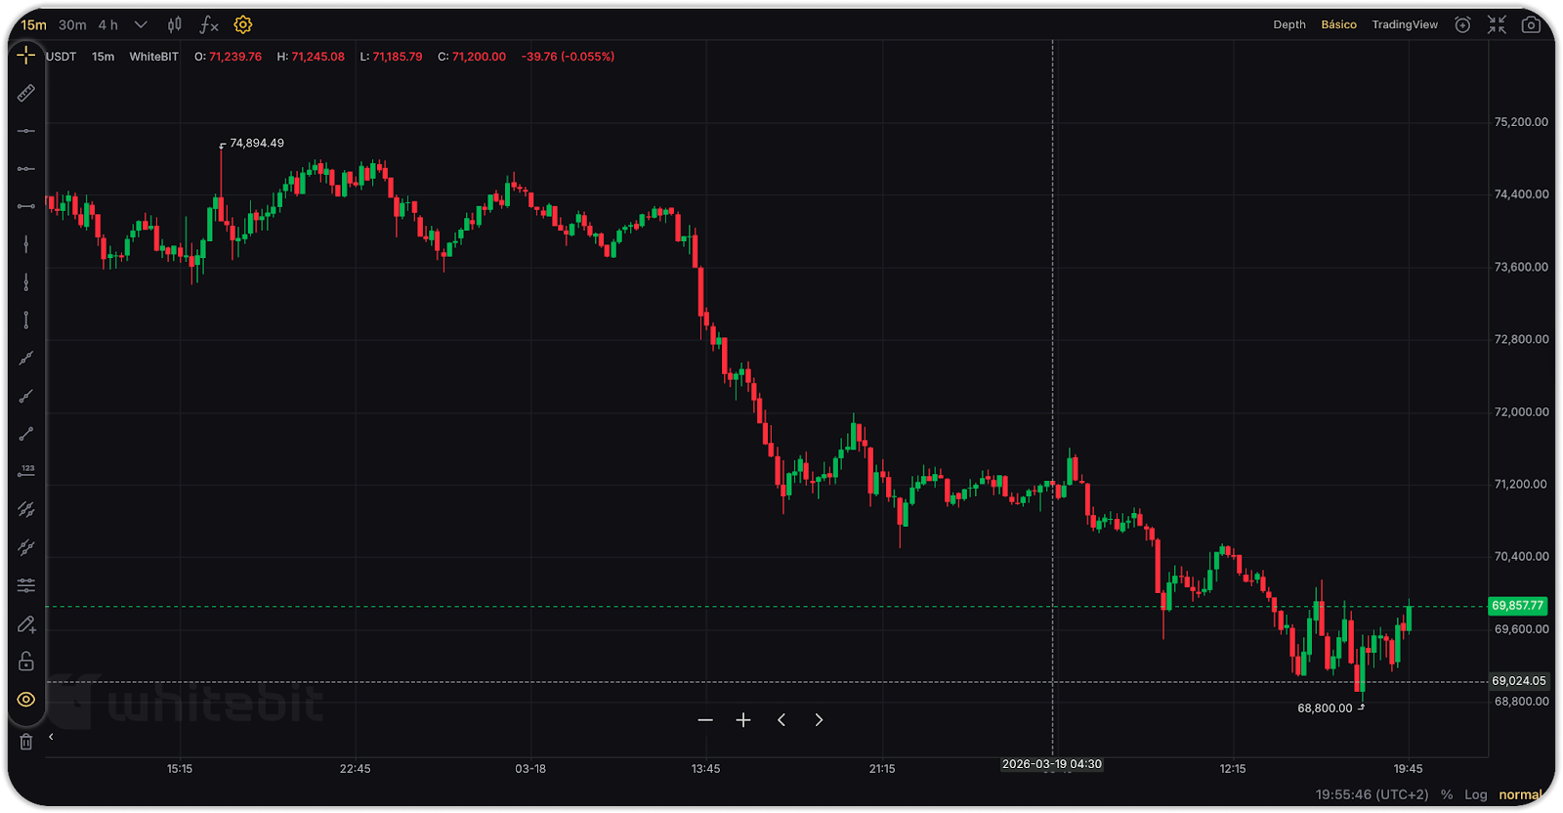The height and width of the screenshot is (813, 1563).
Task: Toggle drawings visibility with eye icon
Action: coord(26,700)
